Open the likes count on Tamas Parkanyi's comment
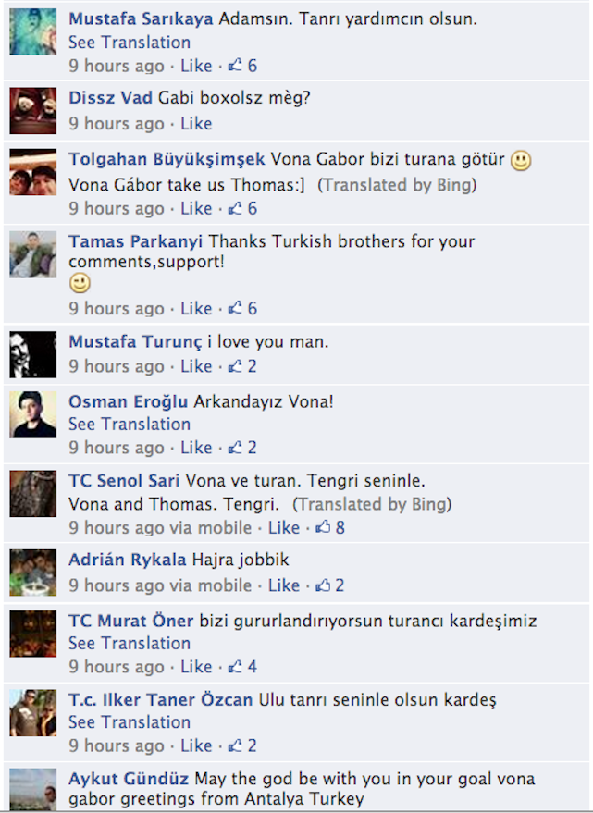Viewport: 593px width, 813px height. [x=242, y=309]
